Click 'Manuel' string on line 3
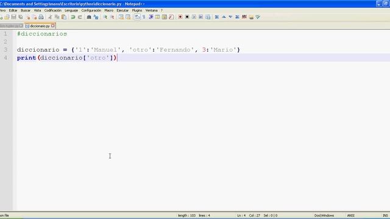 click(x=105, y=50)
